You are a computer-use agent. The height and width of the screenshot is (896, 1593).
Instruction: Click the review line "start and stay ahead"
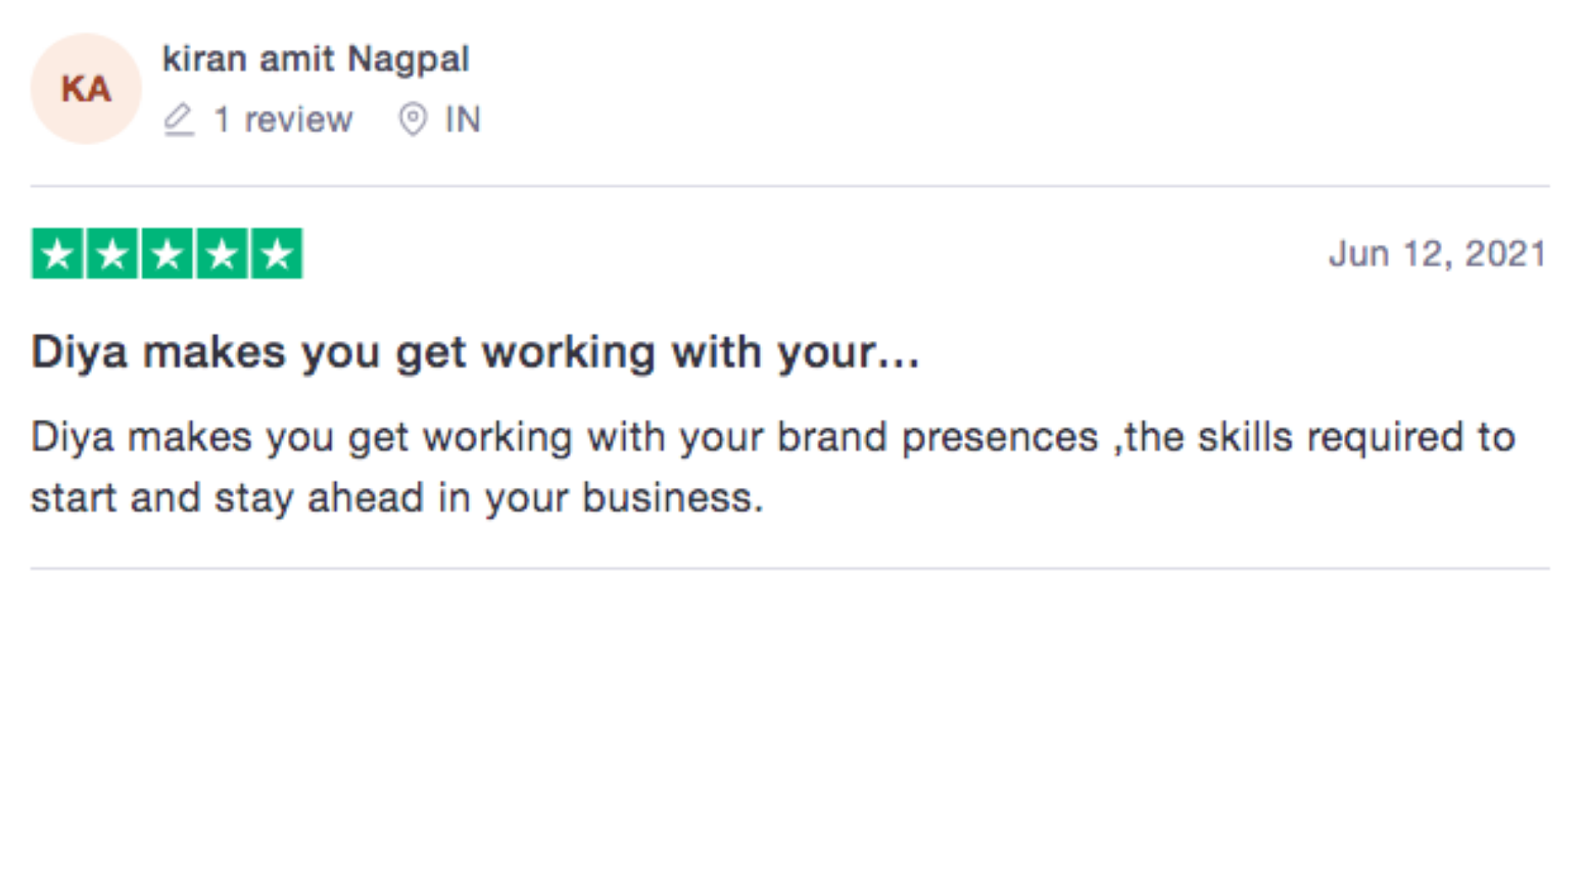coord(227,499)
